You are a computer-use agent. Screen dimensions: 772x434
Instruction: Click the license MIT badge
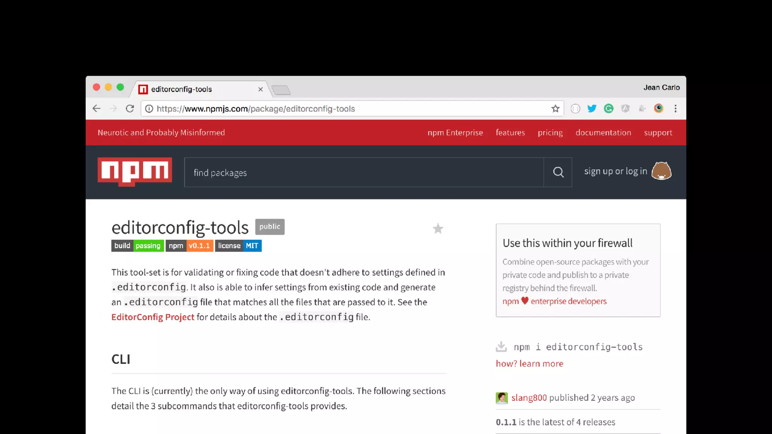[x=238, y=246]
